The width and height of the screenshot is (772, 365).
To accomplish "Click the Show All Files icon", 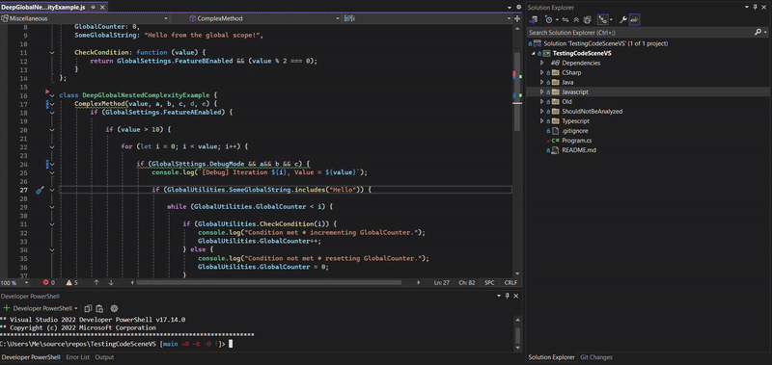I will (587, 20).
